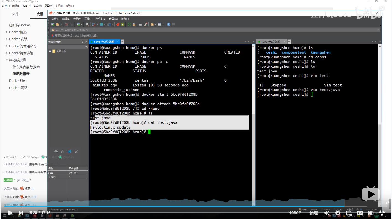Open Xshell 查看(V) menu
The height and width of the screenshot is (219, 392).
(77, 19)
